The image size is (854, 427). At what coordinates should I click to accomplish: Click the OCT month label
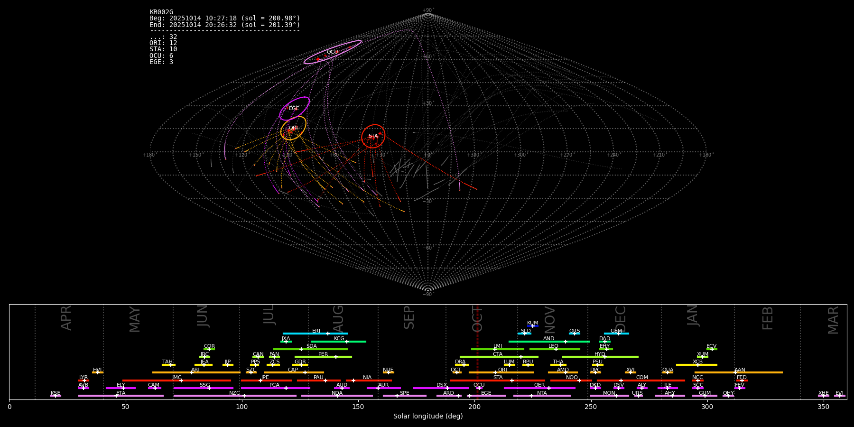point(477,318)
